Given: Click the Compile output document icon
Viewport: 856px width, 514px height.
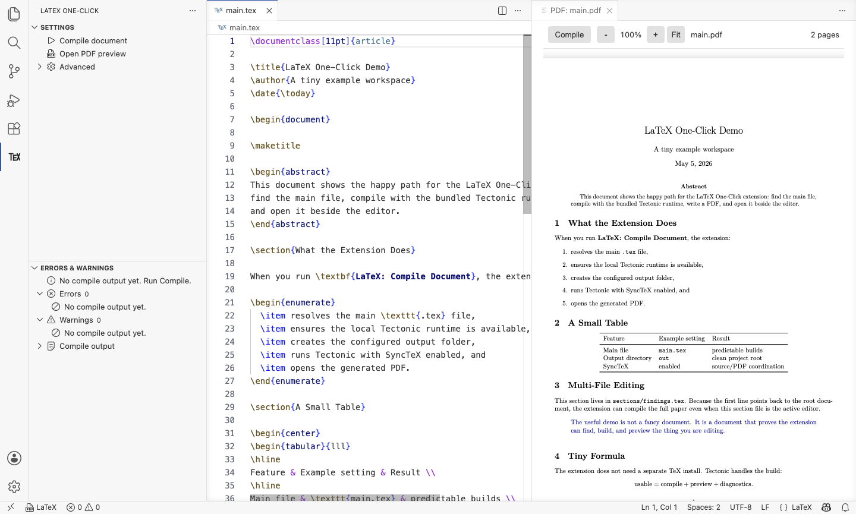Looking at the screenshot, I should pos(51,346).
